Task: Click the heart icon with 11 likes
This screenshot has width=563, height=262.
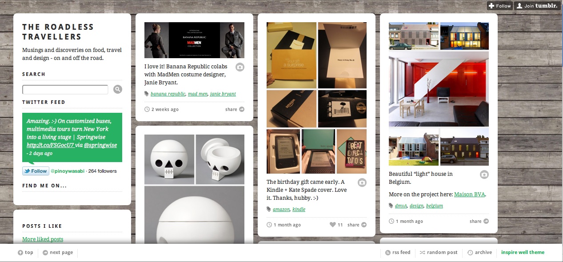Action: (333, 225)
